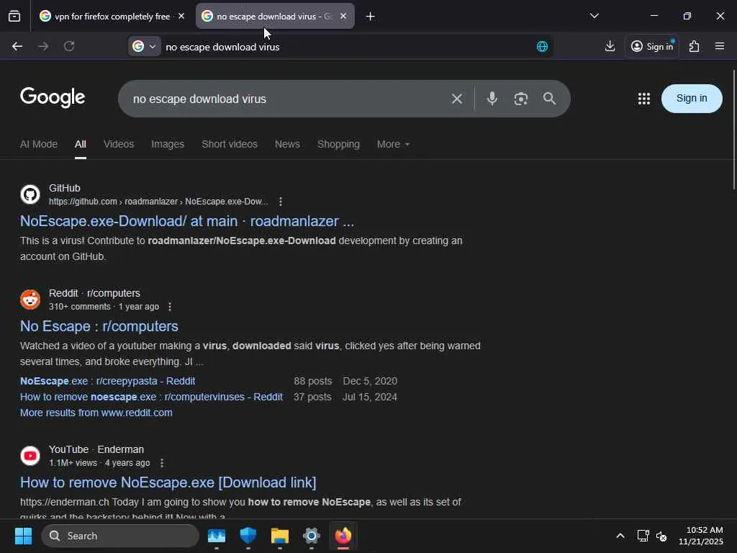This screenshot has height=553, width=737.
Task: Click the Firefox taskbar icon
Action: pyautogui.click(x=343, y=536)
